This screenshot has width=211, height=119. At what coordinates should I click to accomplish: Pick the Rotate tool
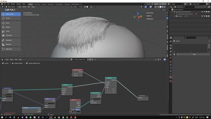(x=11, y=27)
